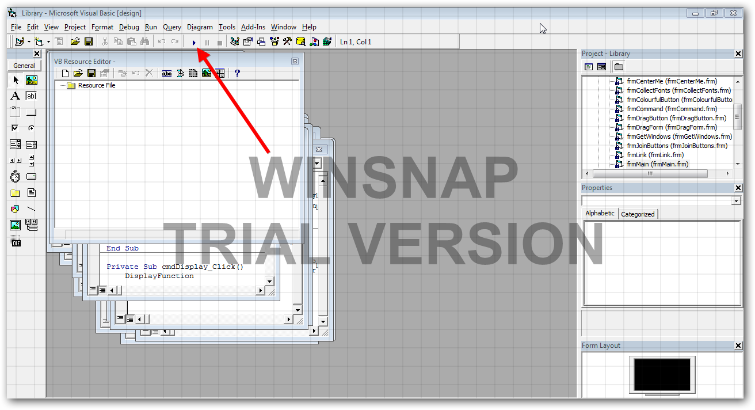
Task: Switch to the Categorized tab
Action: tap(638, 214)
